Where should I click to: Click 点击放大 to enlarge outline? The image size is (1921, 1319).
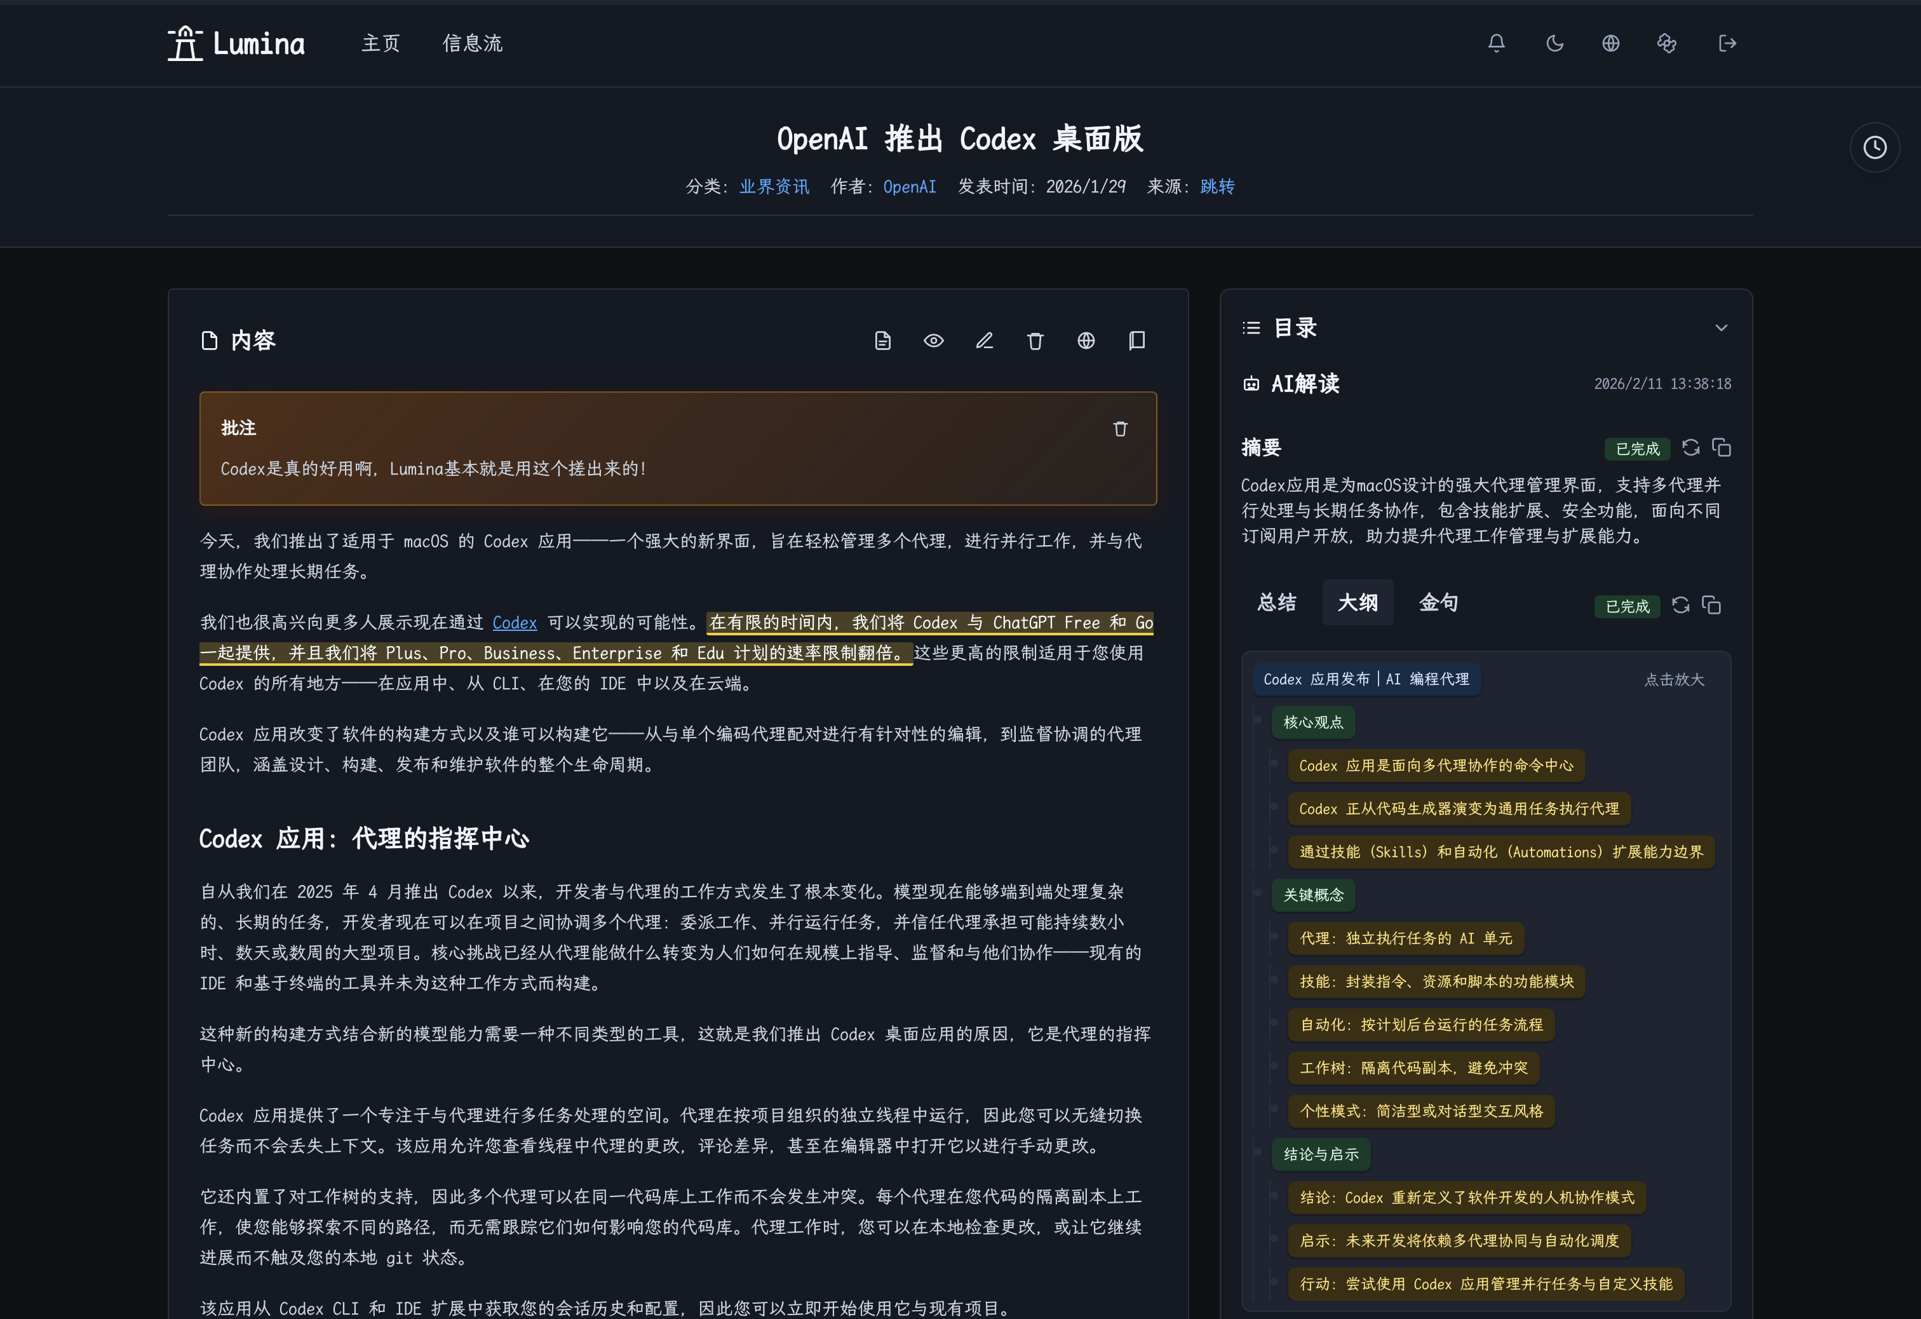[x=1674, y=679]
